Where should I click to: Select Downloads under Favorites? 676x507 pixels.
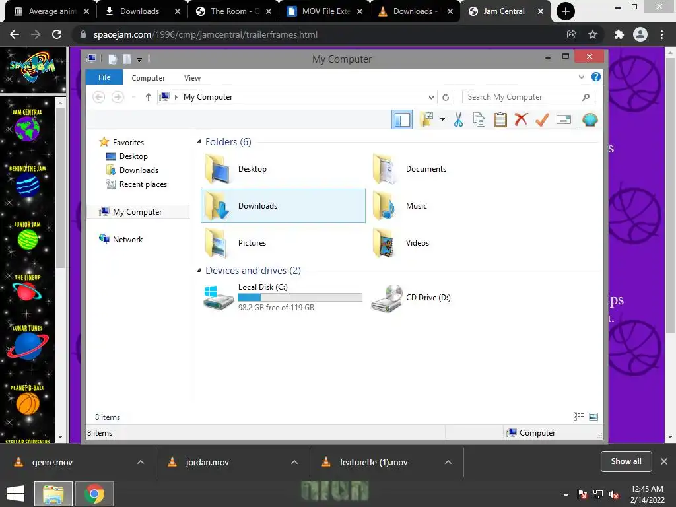[139, 170]
